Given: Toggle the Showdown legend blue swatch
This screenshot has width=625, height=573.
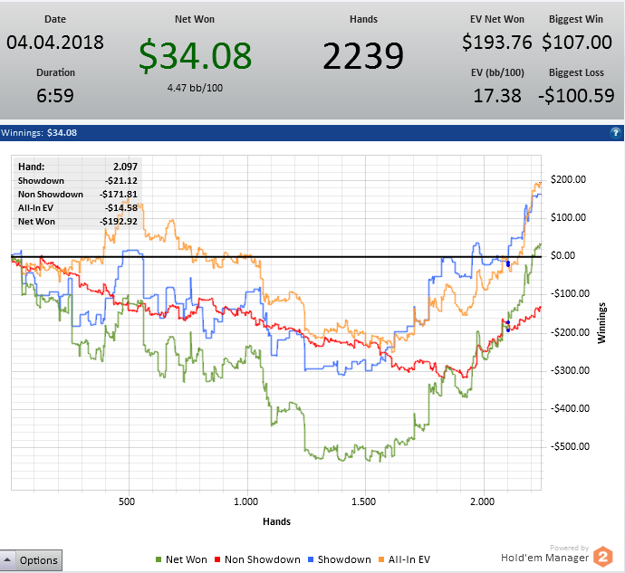Looking at the screenshot, I should click(311, 559).
